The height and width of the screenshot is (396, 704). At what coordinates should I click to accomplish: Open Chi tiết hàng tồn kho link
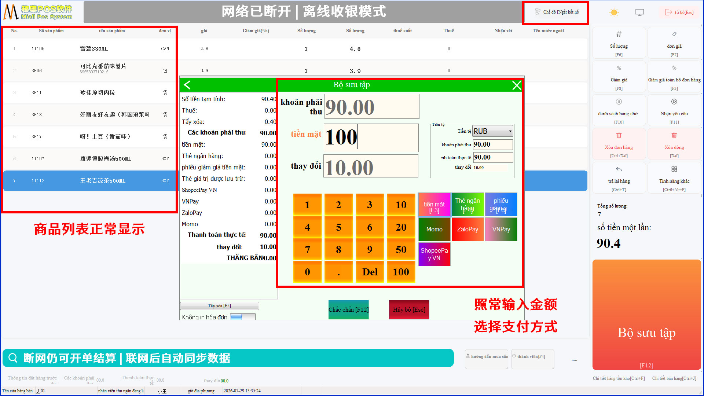click(x=619, y=378)
